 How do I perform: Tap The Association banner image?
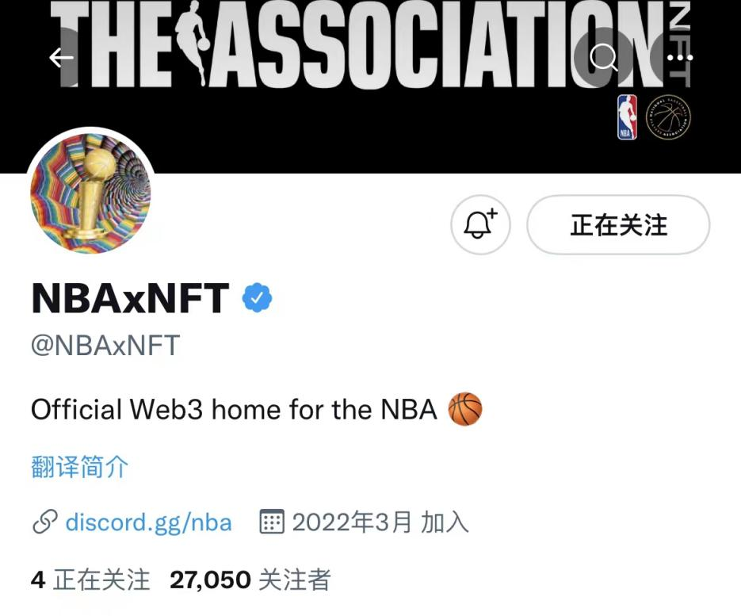coord(371,86)
